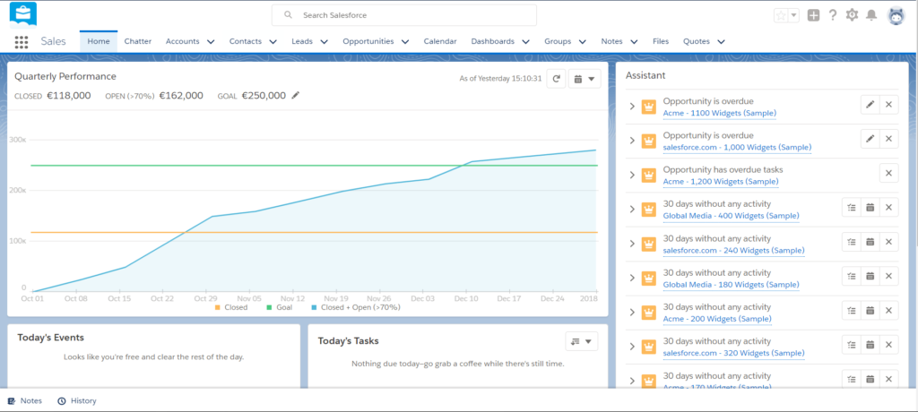This screenshot has height=412, width=918.
Task: Click the CLOSED €118,000 value
Action: [x=68, y=96]
